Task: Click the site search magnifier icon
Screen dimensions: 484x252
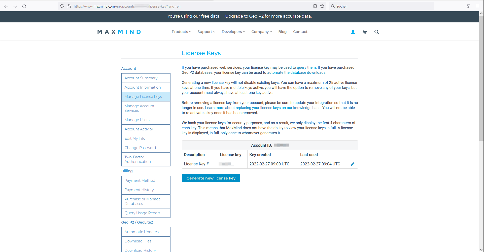Action: (x=376, y=32)
